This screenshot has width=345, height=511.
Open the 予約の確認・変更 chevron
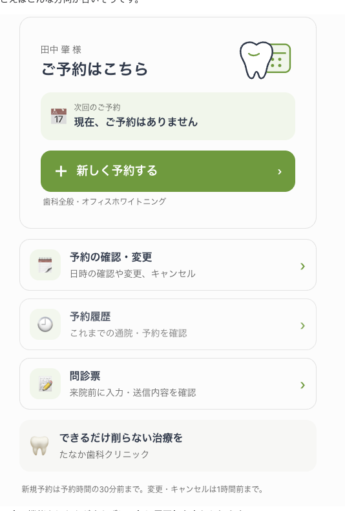(302, 266)
